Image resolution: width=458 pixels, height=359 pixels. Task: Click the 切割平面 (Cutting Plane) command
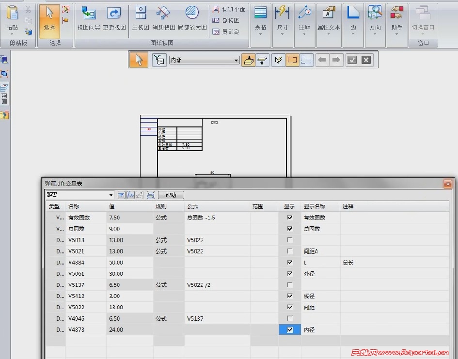click(229, 10)
